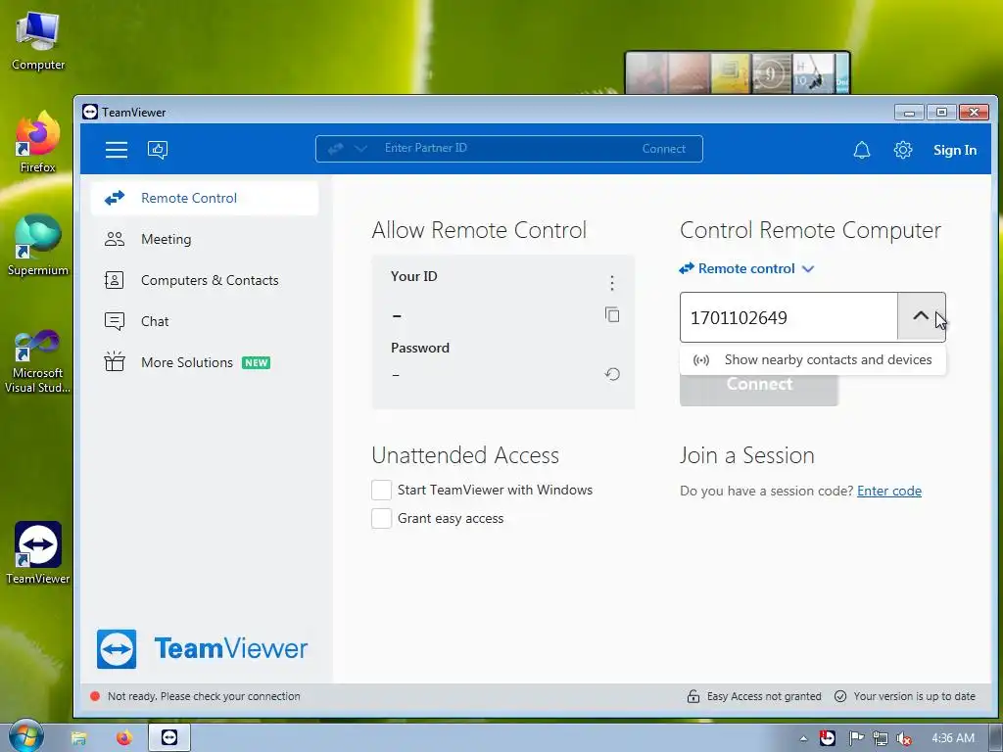1003x752 pixels.
Task: Click the red connection status indicator
Action: tap(95, 696)
